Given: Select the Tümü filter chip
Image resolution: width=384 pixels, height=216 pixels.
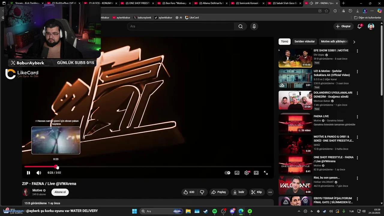Looking at the screenshot, I should [x=284, y=41].
